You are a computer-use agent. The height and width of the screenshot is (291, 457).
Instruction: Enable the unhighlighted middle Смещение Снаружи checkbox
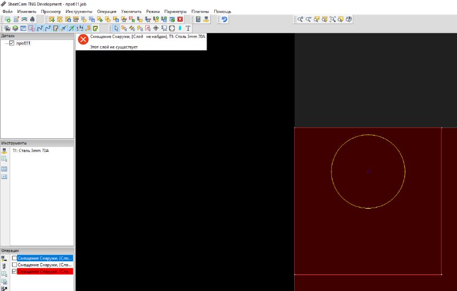coord(15,265)
